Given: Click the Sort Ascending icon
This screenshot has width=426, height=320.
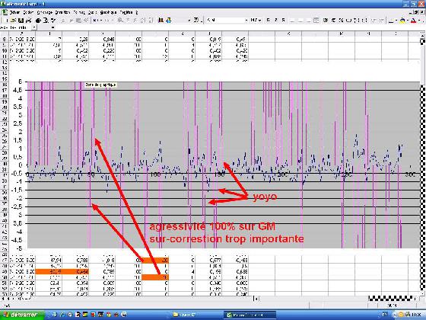Looking at the screenshot, I should click(x=143, y=20).
